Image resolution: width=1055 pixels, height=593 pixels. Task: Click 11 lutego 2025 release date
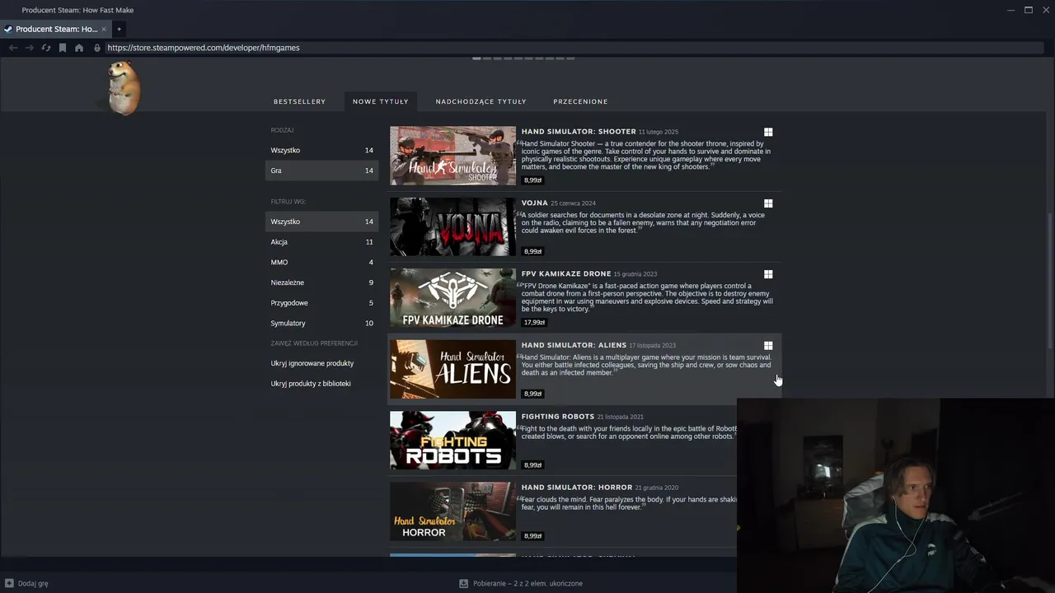[x=659, y=132]
